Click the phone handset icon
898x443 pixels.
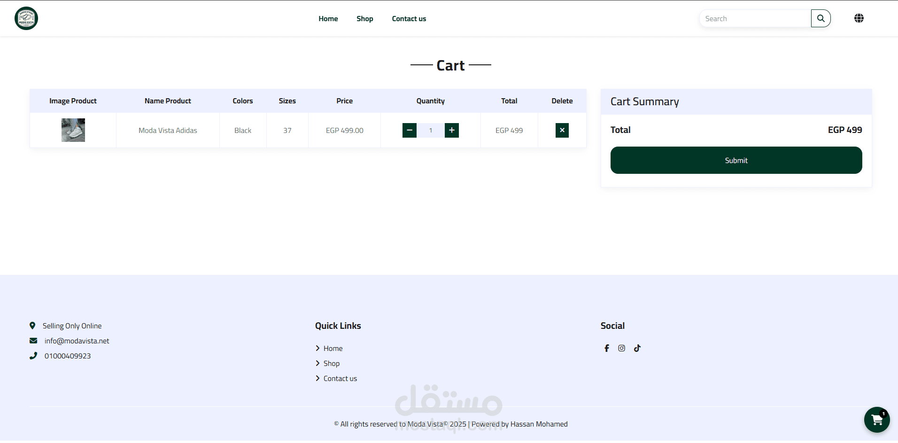tap(33, 356)
